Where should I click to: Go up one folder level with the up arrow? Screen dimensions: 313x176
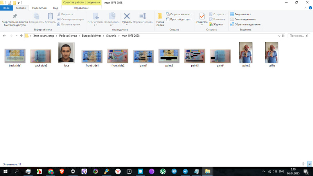click(x=21, y=36)
